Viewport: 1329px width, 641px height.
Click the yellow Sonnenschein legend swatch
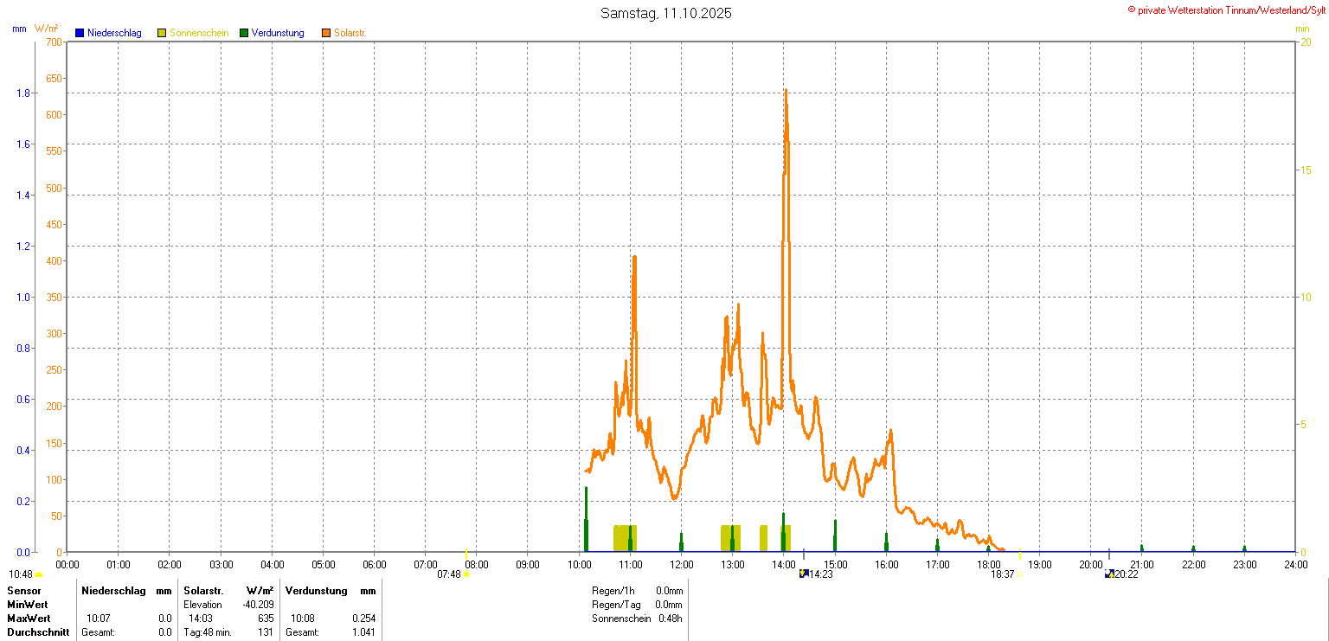[x=162, y=33]
